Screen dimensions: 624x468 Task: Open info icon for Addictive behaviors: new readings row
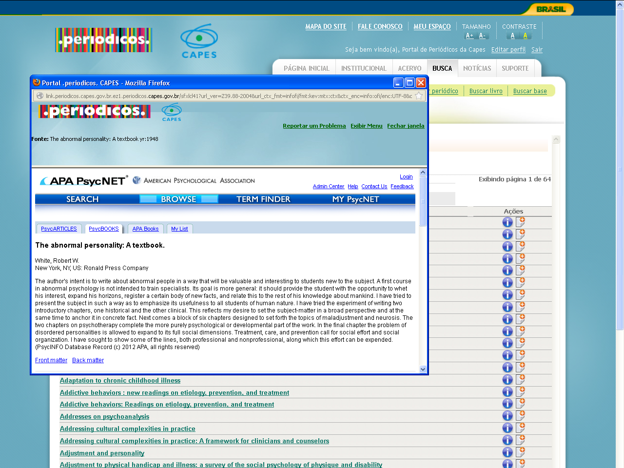(x=507, y=392)
